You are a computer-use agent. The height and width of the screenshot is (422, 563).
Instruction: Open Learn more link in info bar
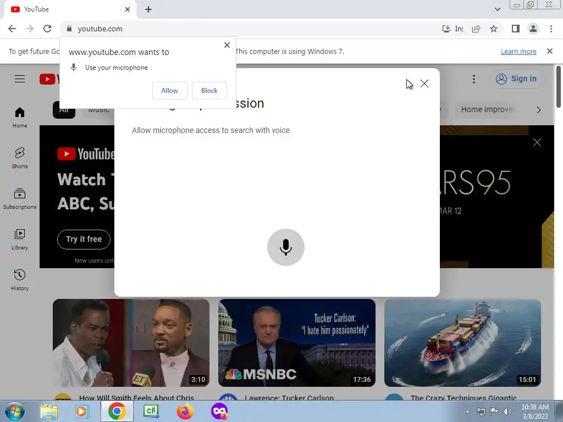(518, 51)
